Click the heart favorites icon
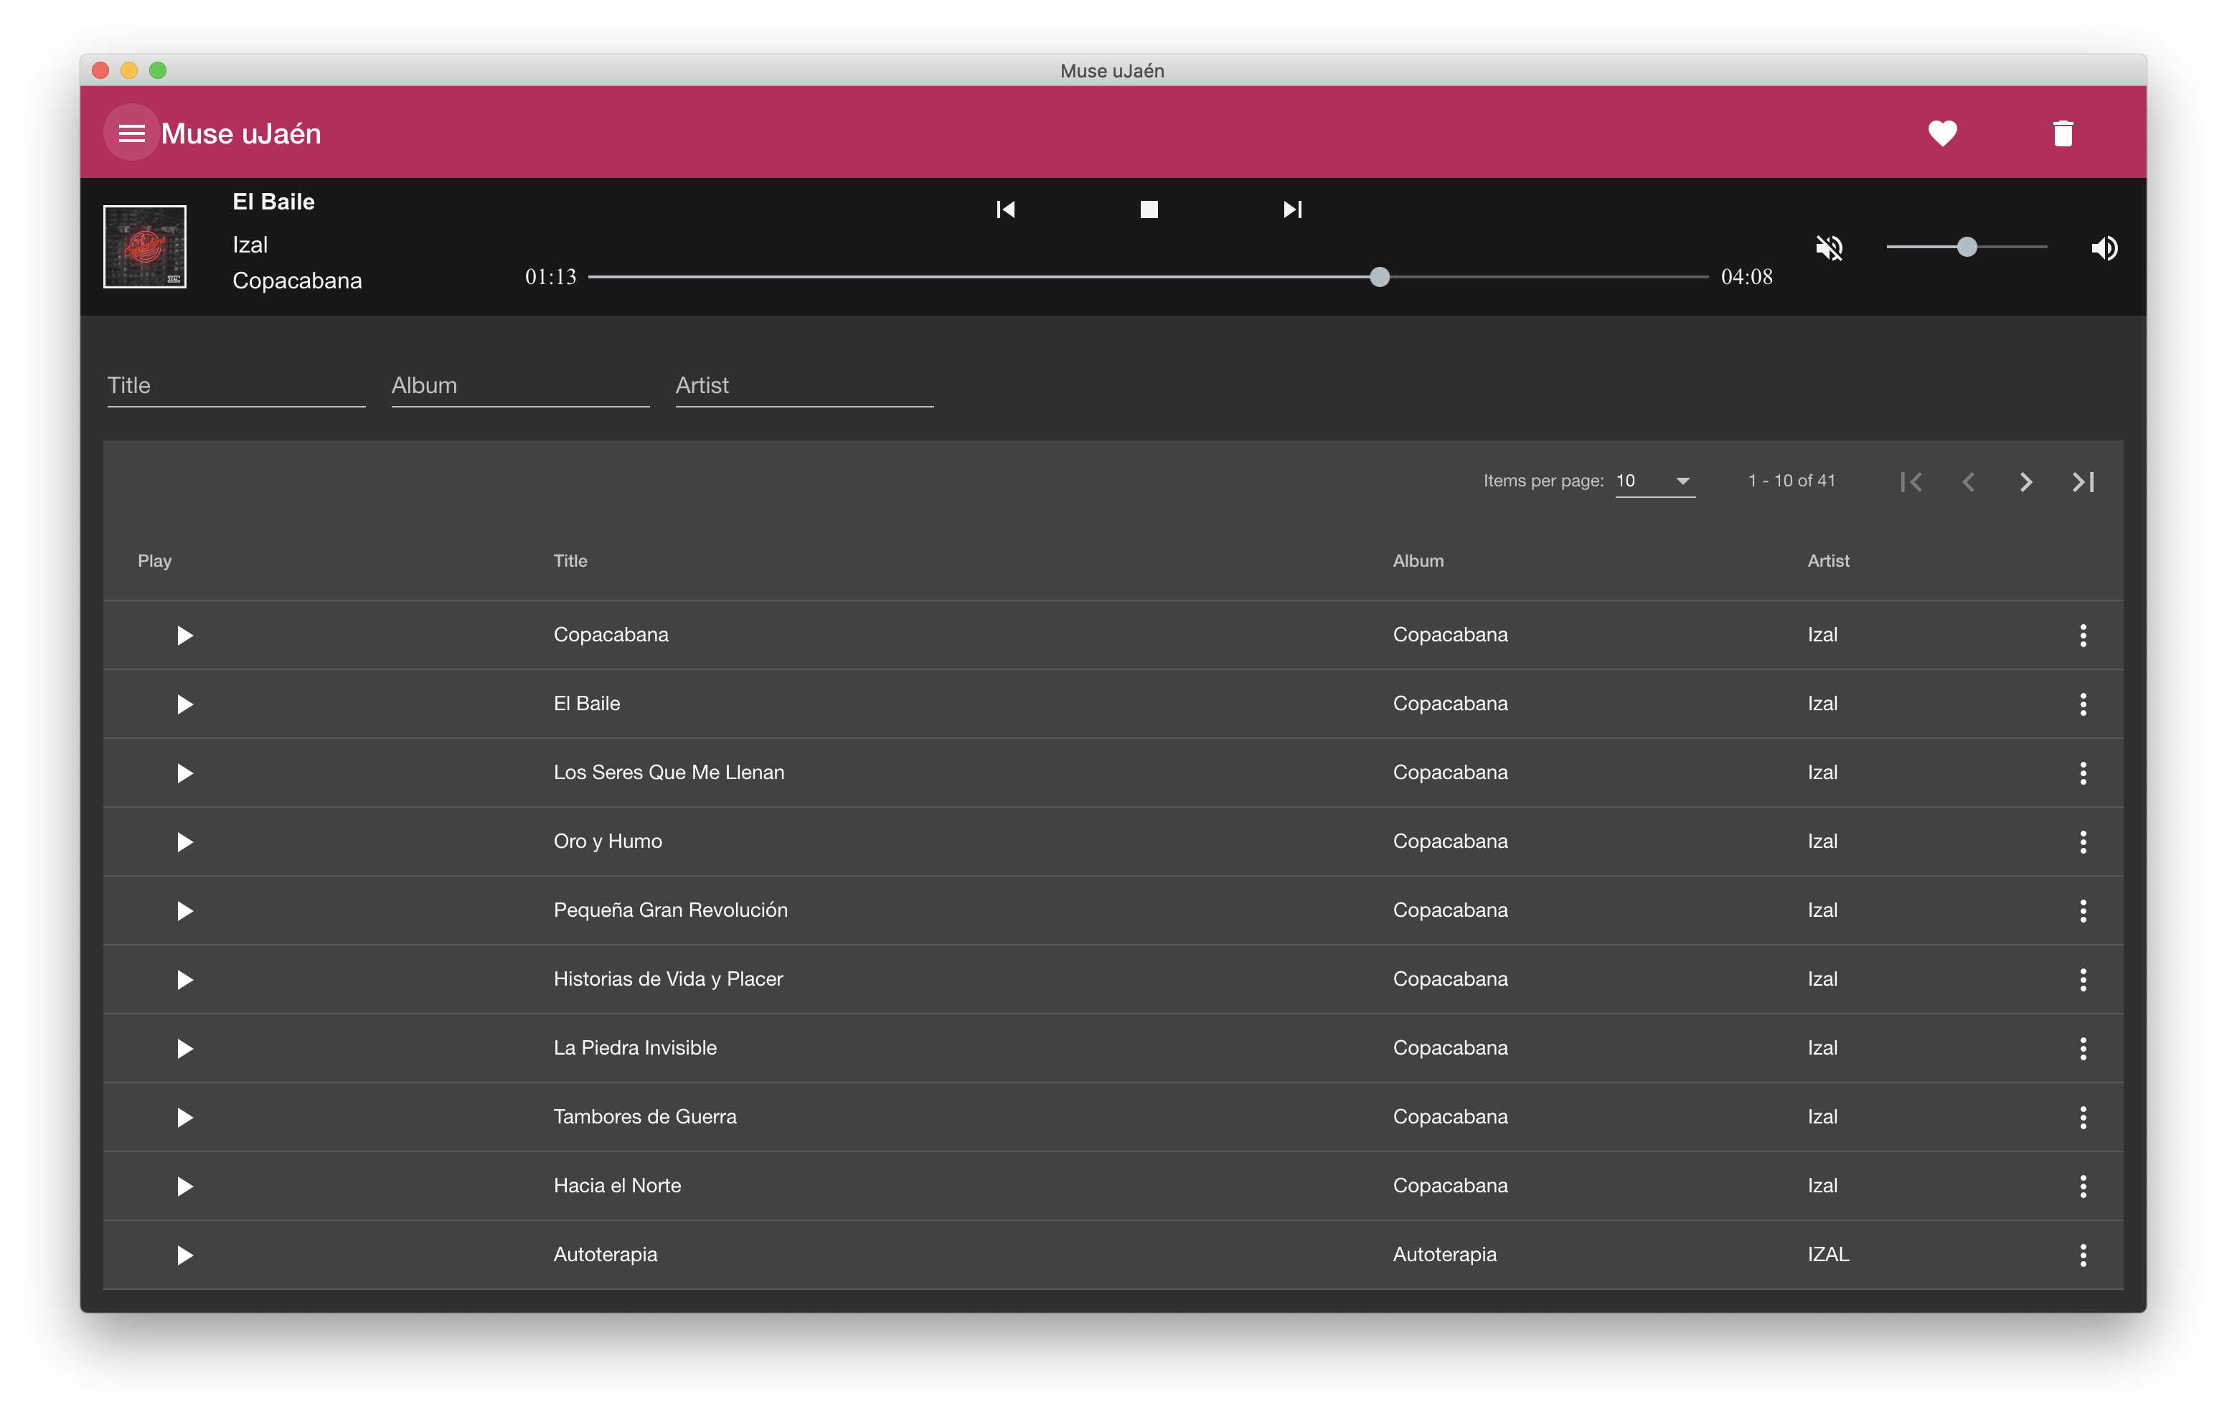The image size is (2227, 1419). point(1942,133)
